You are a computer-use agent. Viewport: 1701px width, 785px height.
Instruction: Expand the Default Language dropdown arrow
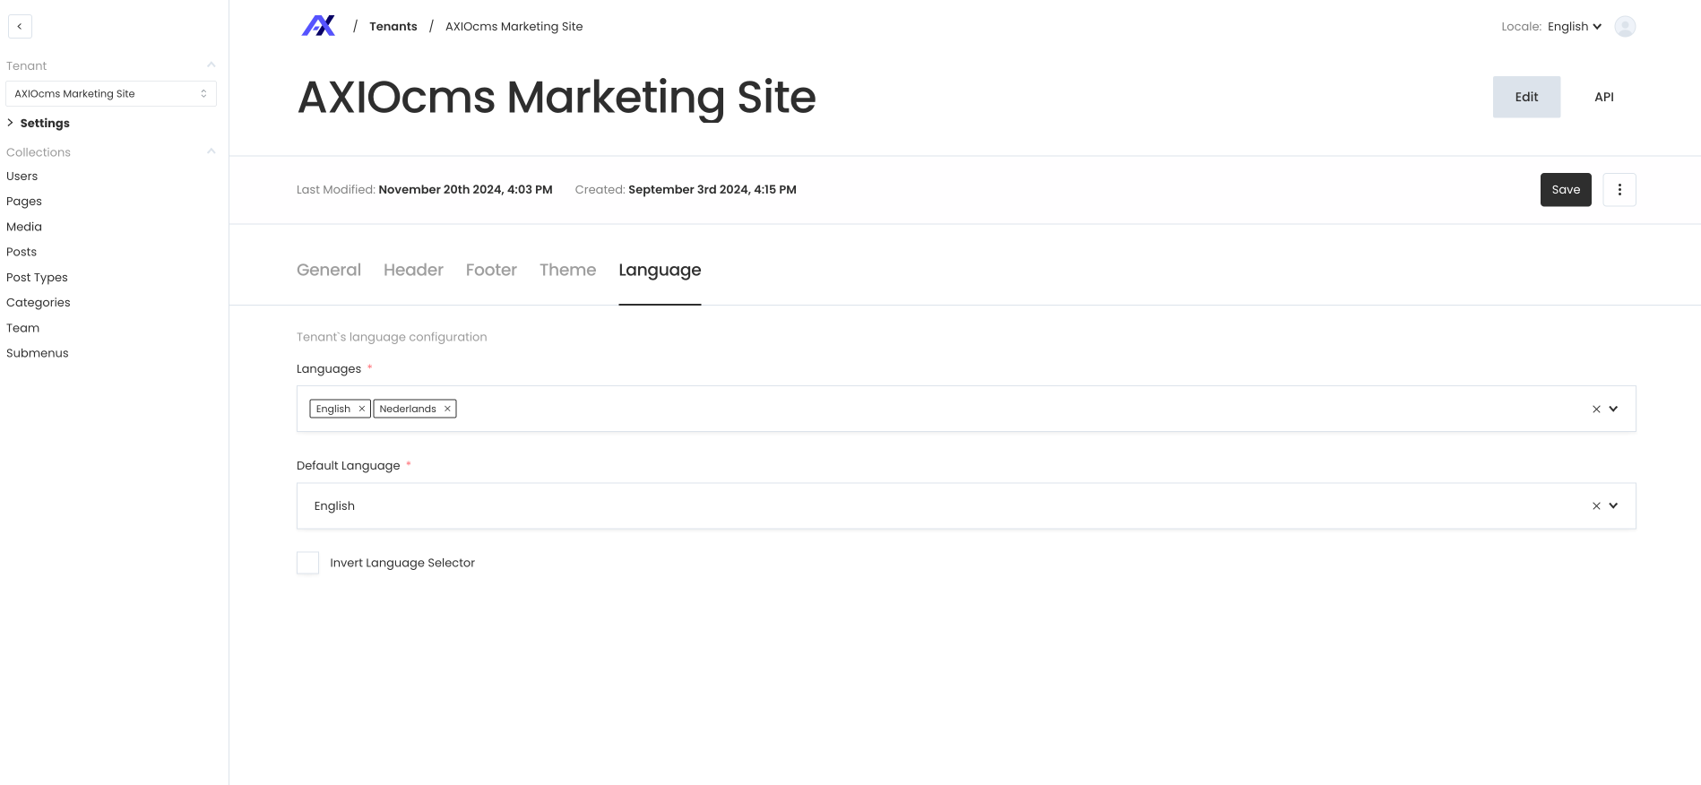[x=1613, y=505]
